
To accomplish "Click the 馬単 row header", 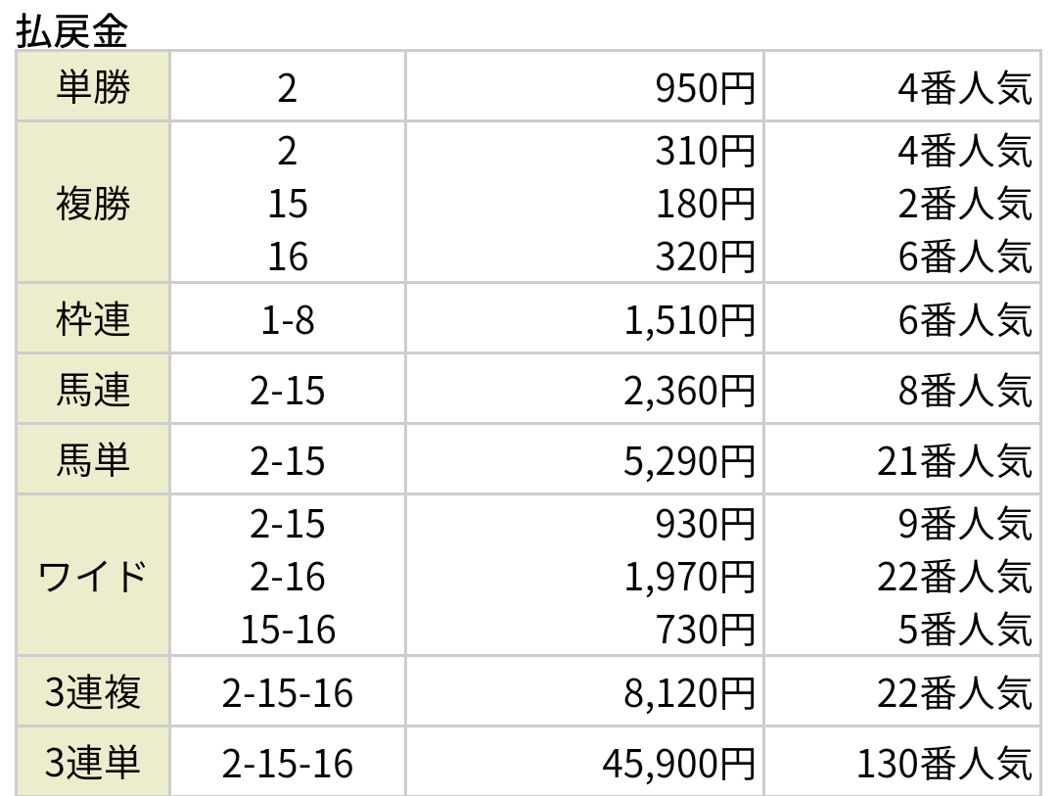I will pyautogui.click(x=93, y=460).
